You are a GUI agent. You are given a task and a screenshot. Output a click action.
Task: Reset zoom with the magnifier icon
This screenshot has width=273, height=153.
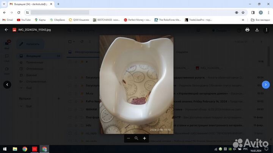tap(136, 138)
